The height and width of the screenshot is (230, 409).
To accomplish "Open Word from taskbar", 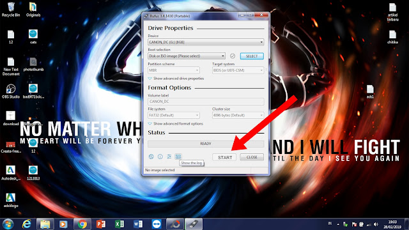I will click(138, 224).
